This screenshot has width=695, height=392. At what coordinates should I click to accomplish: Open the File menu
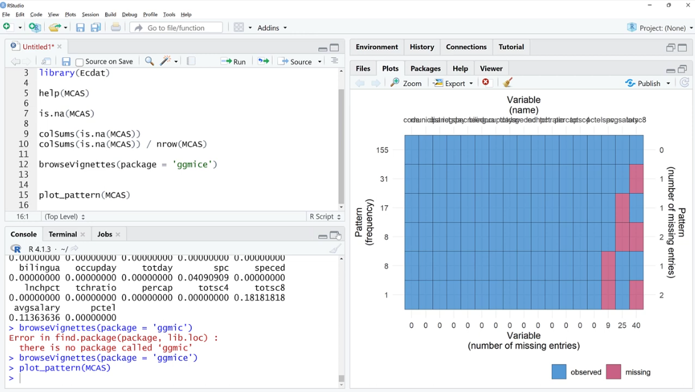[6, 14]
